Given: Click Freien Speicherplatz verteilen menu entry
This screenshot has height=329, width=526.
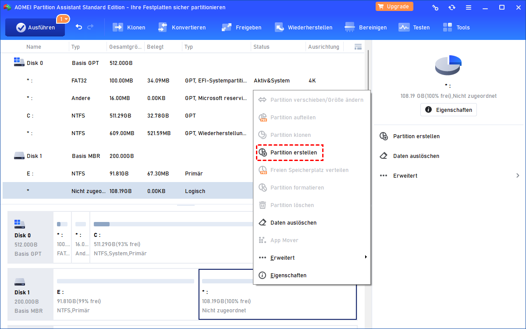Looking at the screenshot, I should (x=312, y=170).
